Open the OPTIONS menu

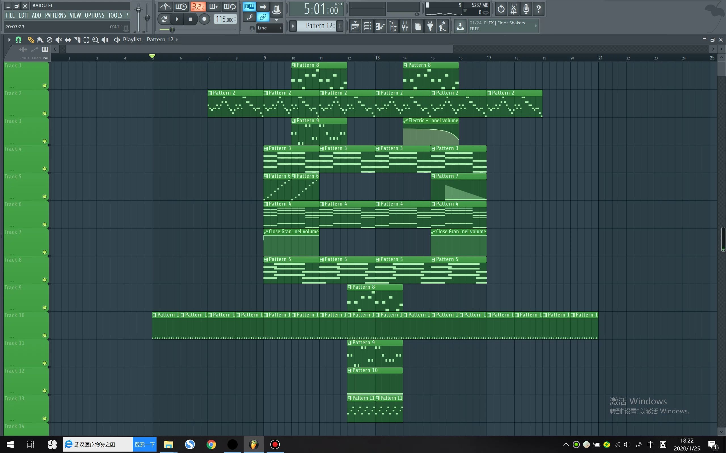tap(94, 15)
